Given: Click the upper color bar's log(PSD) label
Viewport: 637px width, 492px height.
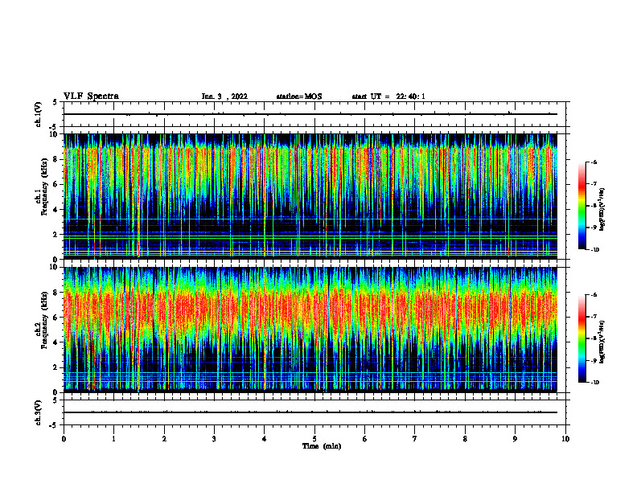Looking at the screenshot, I should point(602,209).
